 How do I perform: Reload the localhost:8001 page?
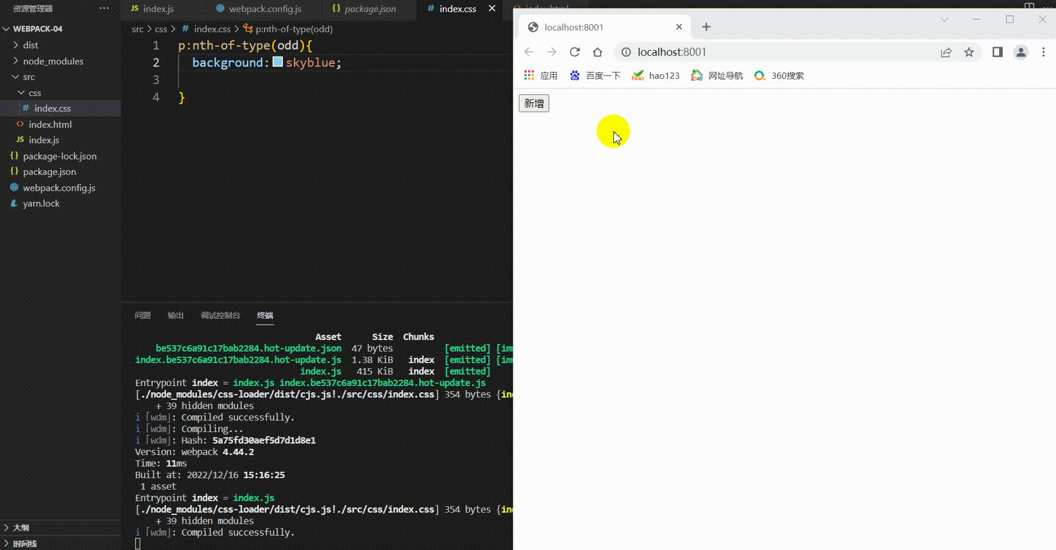point(575,52)
